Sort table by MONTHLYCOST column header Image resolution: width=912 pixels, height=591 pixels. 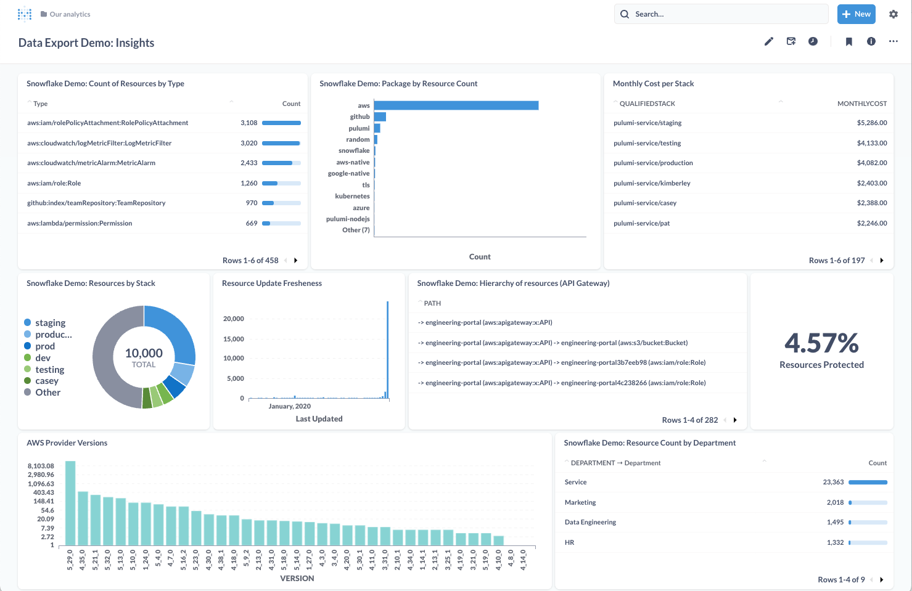(861, 104)
